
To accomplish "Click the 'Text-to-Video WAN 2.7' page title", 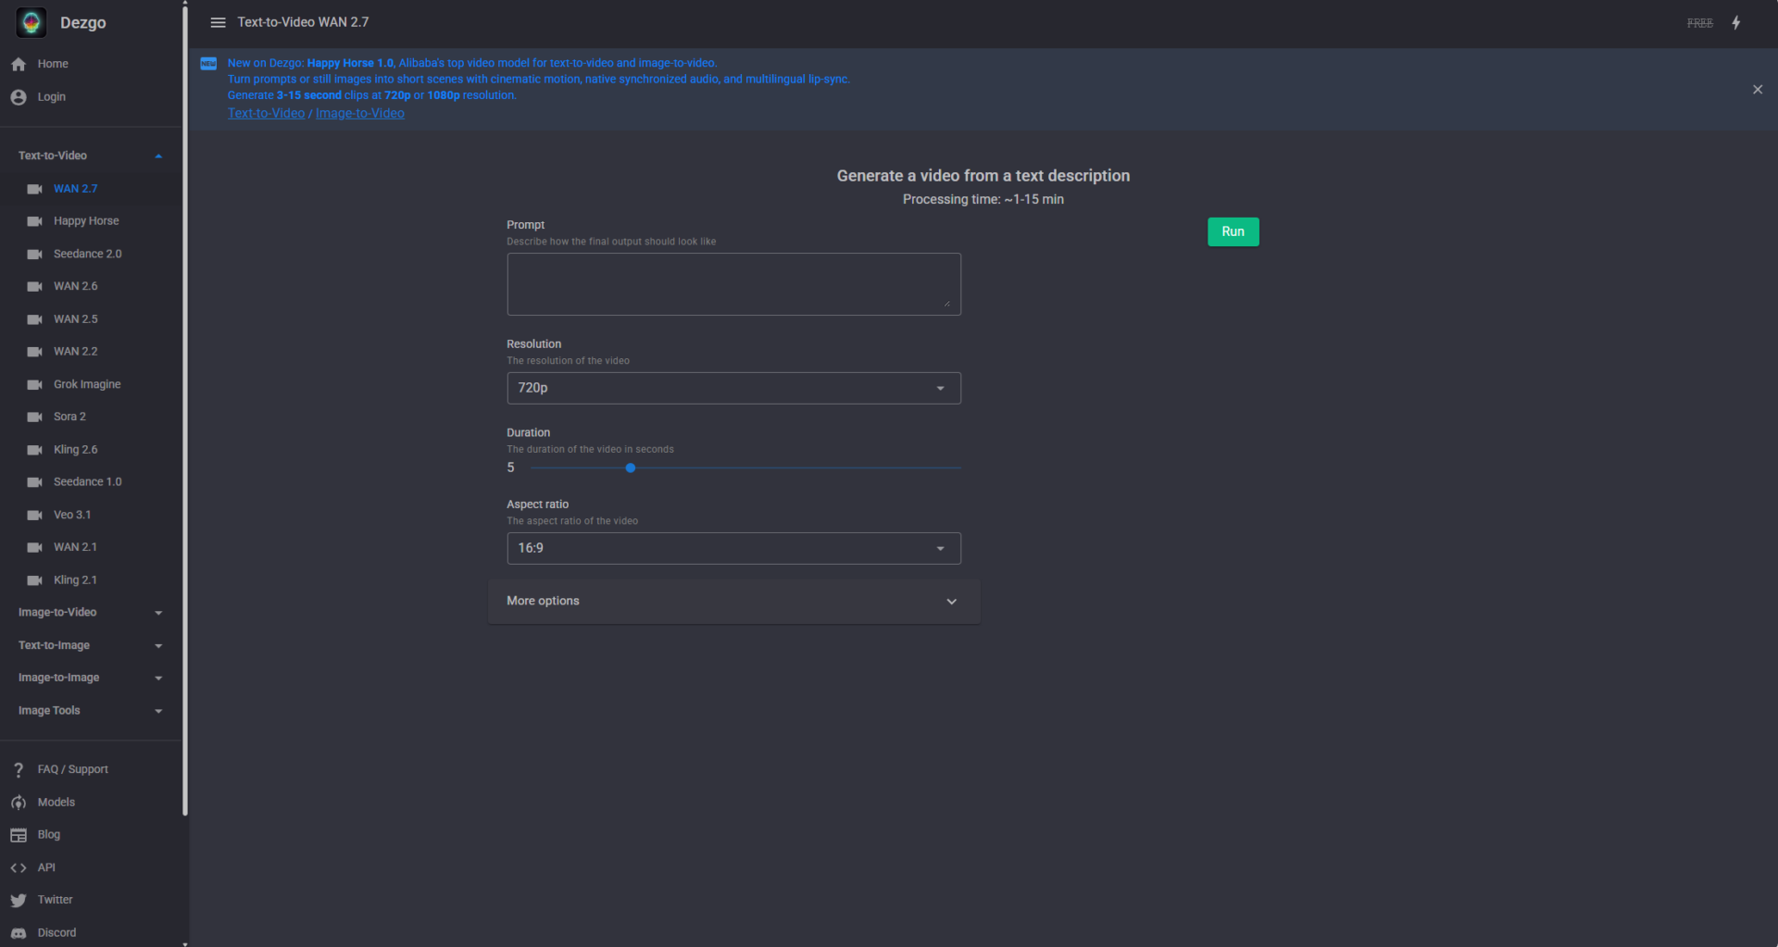I will (303, 22).
